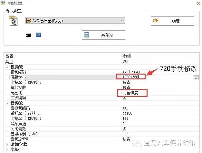Image resolution: width=202 pixels, height=153 pixels.
Task: Click the AAC value
Action: (125, 108)
